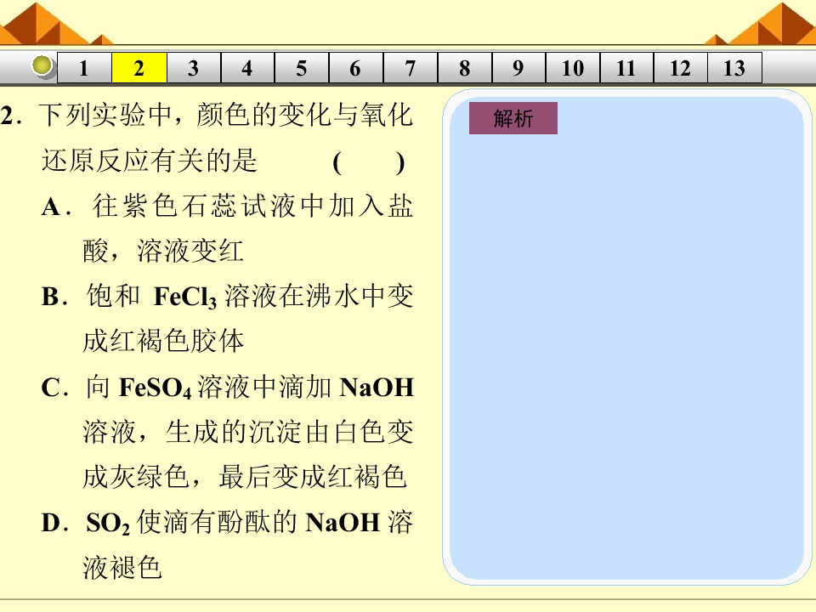Click the empty answer parentheses
This screenshot has height=612, width=816.
(368, 163)
